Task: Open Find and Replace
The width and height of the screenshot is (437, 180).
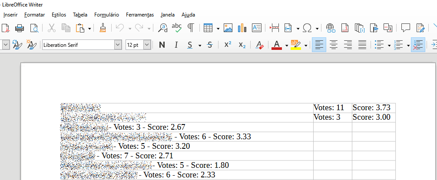Action: 162,28
